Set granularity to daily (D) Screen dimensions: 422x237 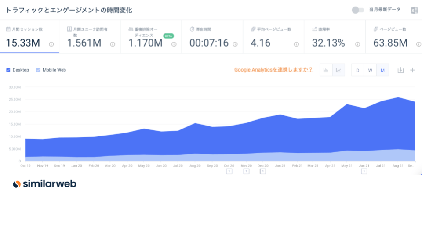click(358, 70)
